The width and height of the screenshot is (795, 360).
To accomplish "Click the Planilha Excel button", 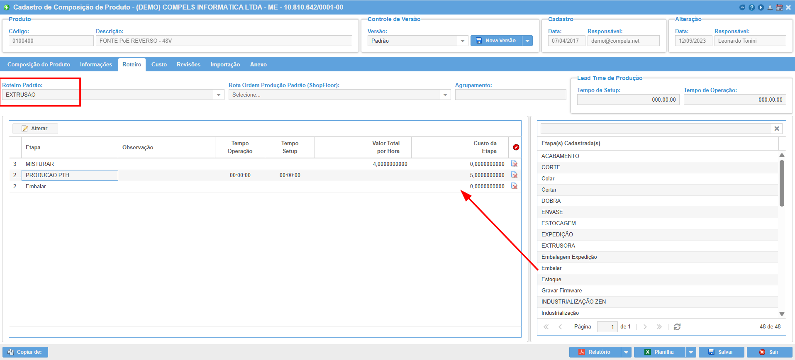I will click(660, 352).
